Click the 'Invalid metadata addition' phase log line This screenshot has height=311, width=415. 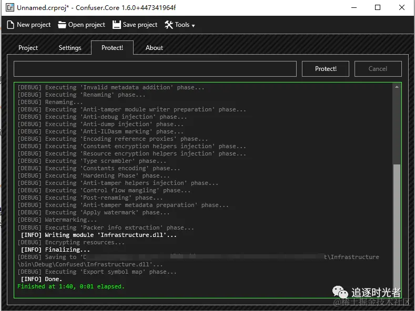pyautogui.click(x=111, y=87)
